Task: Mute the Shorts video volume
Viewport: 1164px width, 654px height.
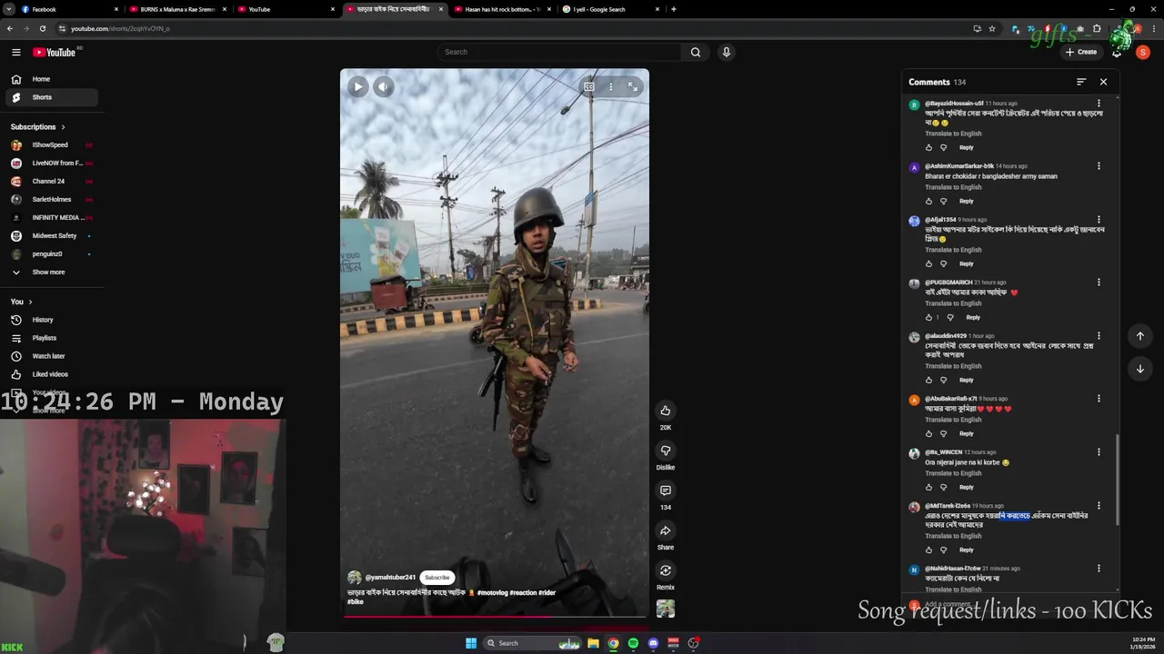Action: click(383, 86)
